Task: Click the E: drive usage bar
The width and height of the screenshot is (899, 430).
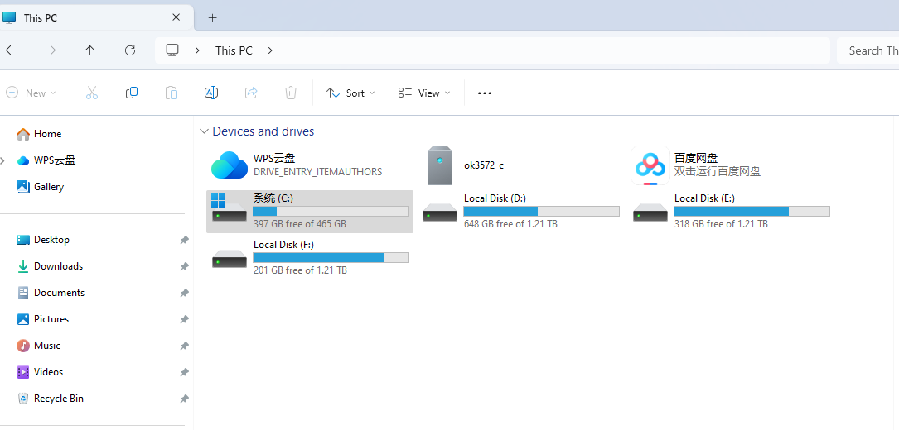Action: coord(752,211)
